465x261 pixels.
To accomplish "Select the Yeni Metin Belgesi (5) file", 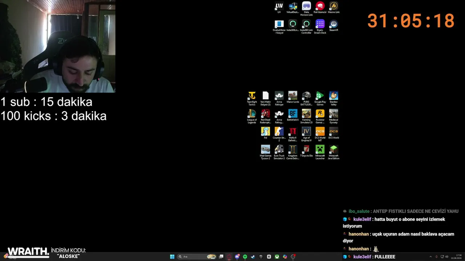I will tap(266, 99).
